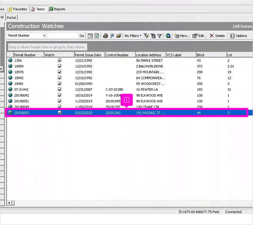This screenshot has height=225, width=253.
Task: Click the quick filter lightning icon
Action: point(146,36)
